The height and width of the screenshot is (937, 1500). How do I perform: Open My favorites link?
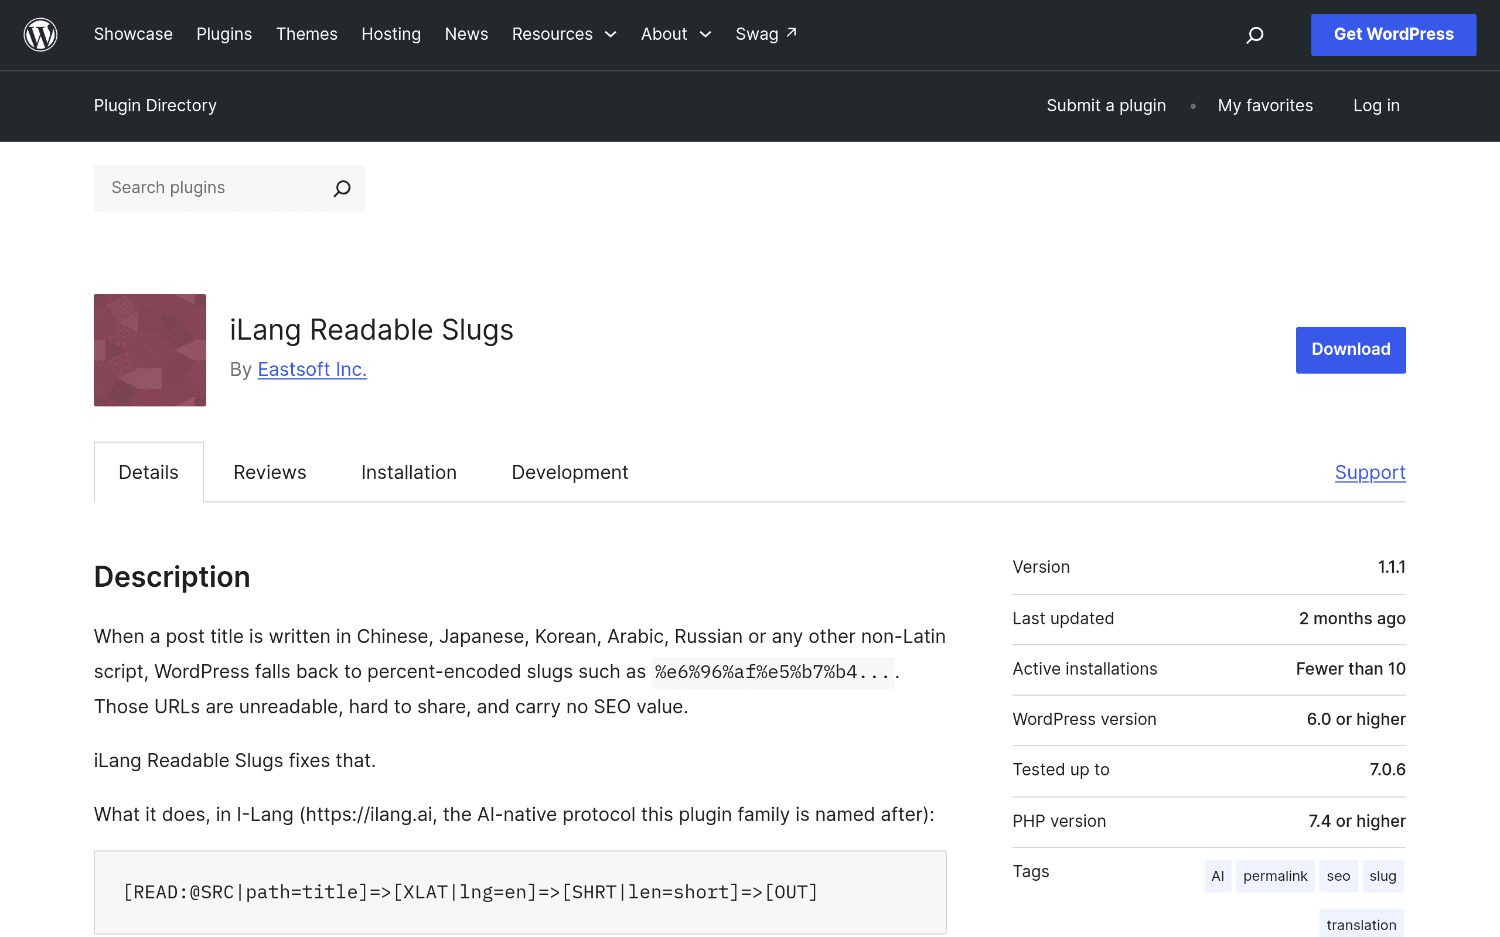[1266, 105]
